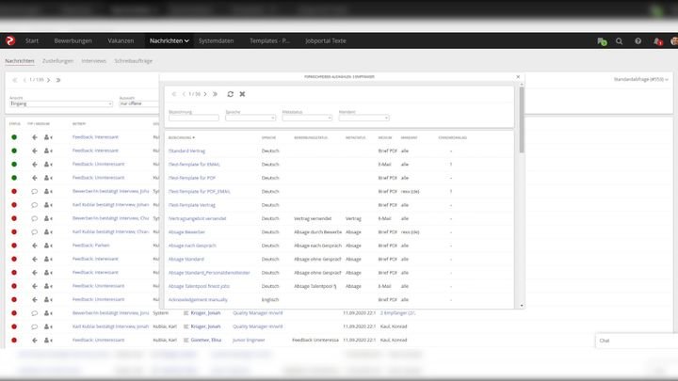This screenshot has width=678, height=381.
Task: Open the Start menu item
Action: 32,40
